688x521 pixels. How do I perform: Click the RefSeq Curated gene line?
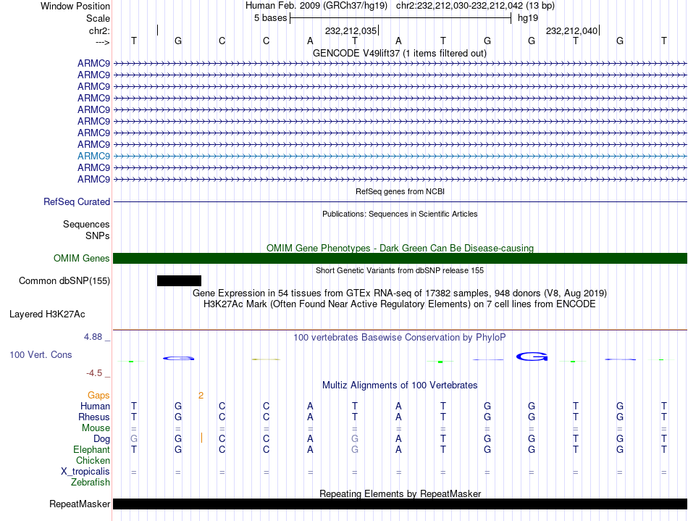click(400, 202)
